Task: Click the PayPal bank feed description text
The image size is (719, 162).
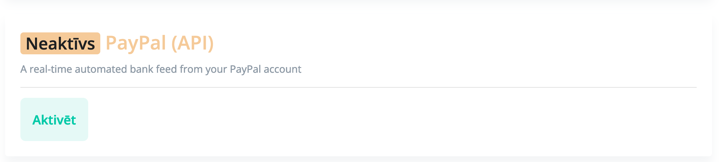Action: 161,69
